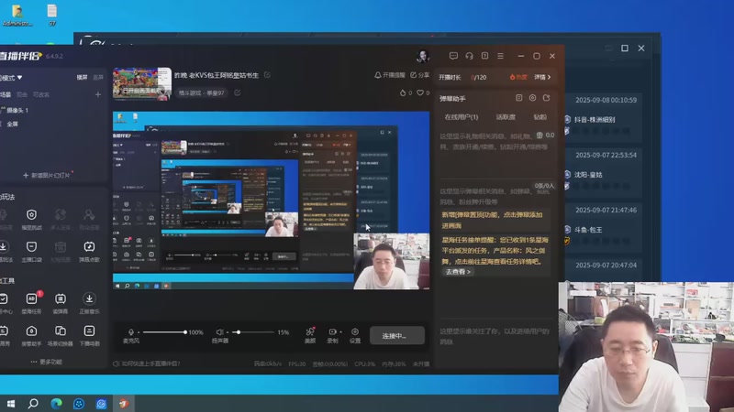The image size is (734, 412).
Task: Edit the stream title with pencil icon
Action: pyautogui.click(x=267, y=75)
